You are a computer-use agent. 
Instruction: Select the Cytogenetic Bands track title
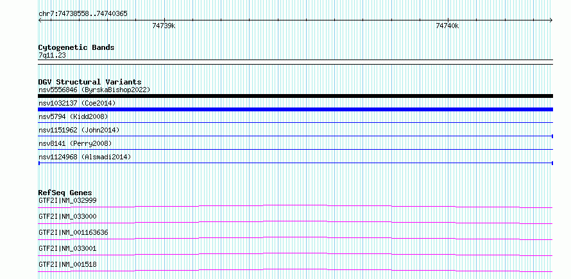click(x=76, y=47)
